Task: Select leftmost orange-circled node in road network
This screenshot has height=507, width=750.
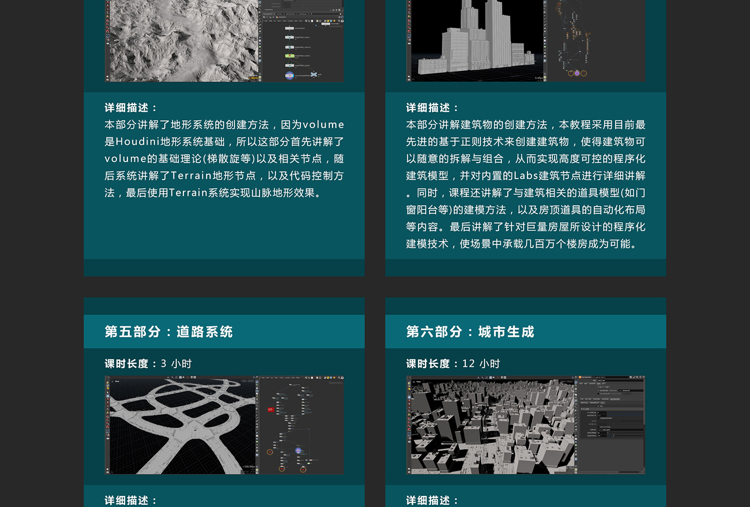Action: (x=269, y=452)
